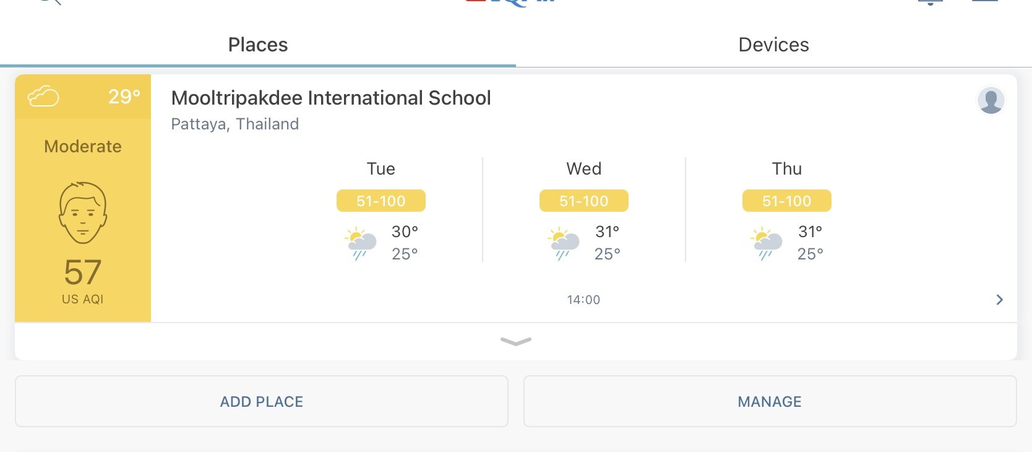The image size is (1032, 452).
Task: Open the MANAGE places button
Action: click(x=770, y=401)
